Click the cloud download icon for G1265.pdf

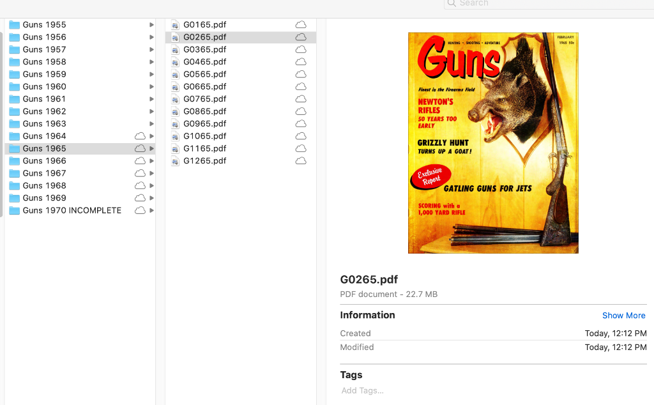(x=301, y=161)
